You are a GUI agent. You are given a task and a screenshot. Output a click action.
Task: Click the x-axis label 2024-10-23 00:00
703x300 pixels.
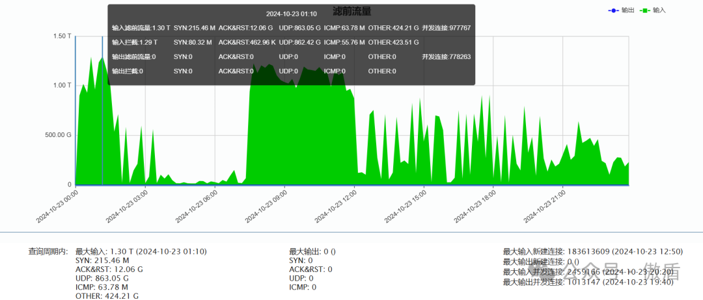tap(57, 206)
